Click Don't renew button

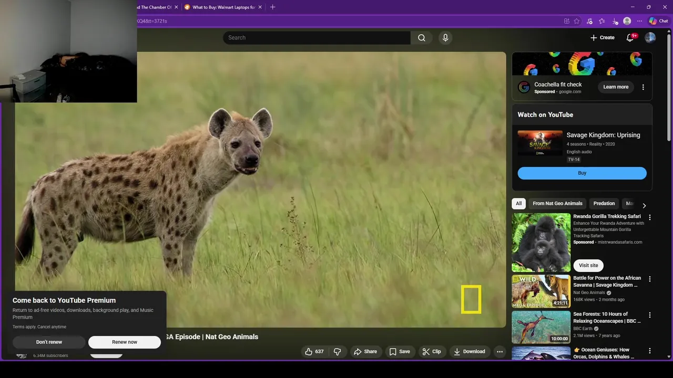tap(49, 342)
